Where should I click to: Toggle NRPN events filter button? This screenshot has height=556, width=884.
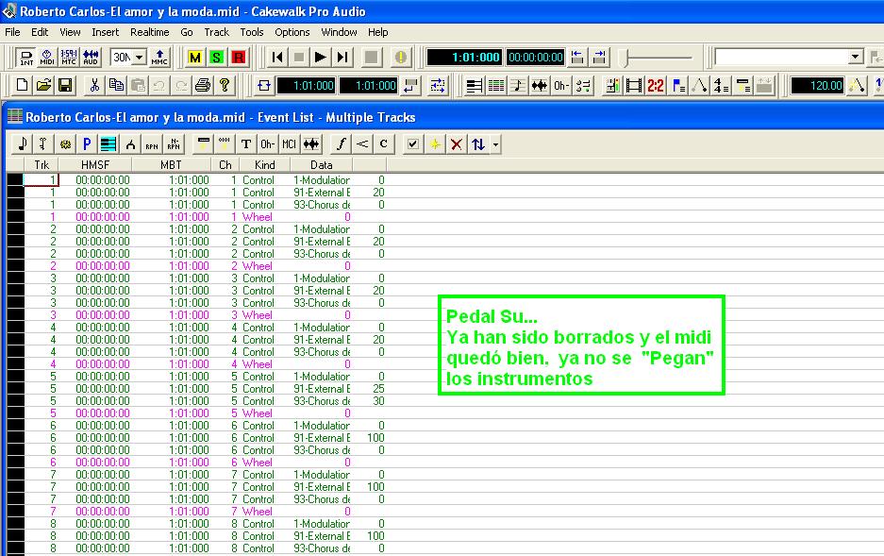[174, 144]
